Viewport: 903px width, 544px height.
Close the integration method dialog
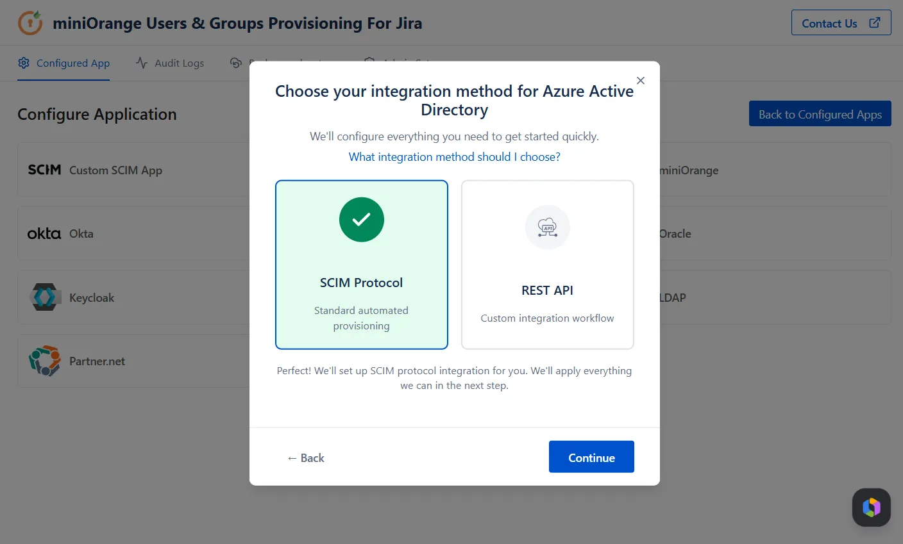coord(640,80)
